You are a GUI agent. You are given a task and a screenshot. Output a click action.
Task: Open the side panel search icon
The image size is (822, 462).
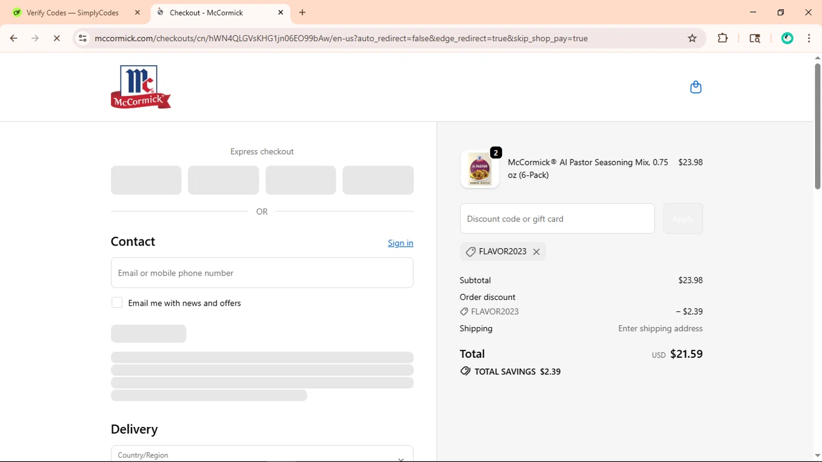coord(755,38)
